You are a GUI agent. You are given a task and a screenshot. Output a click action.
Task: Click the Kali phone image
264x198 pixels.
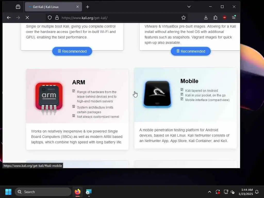coord(157,94)
